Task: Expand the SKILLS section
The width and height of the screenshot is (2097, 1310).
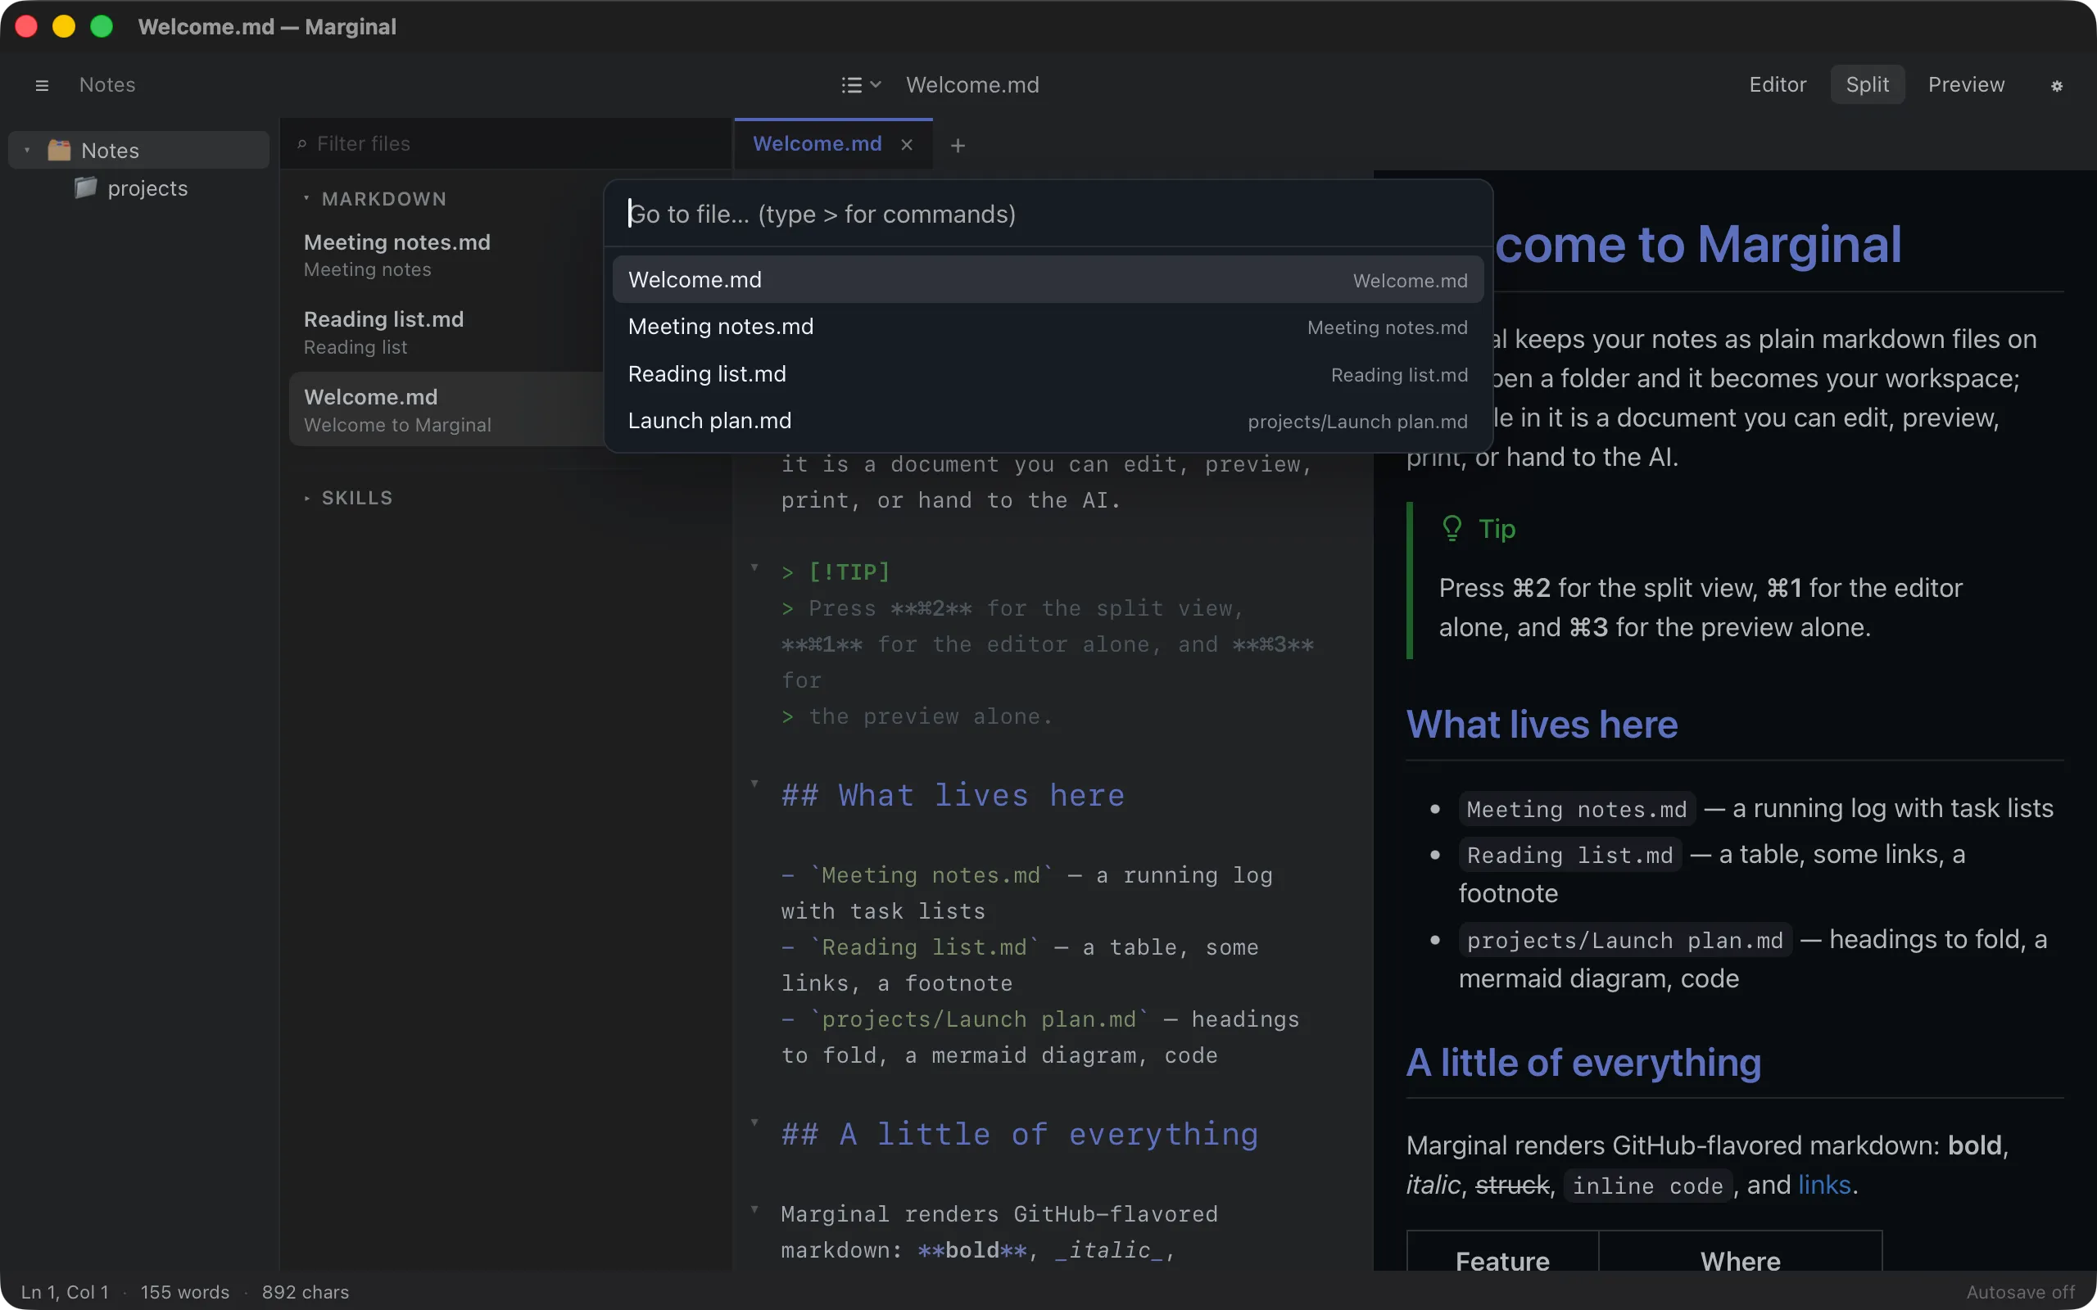Action: click(x=347, y=498)
